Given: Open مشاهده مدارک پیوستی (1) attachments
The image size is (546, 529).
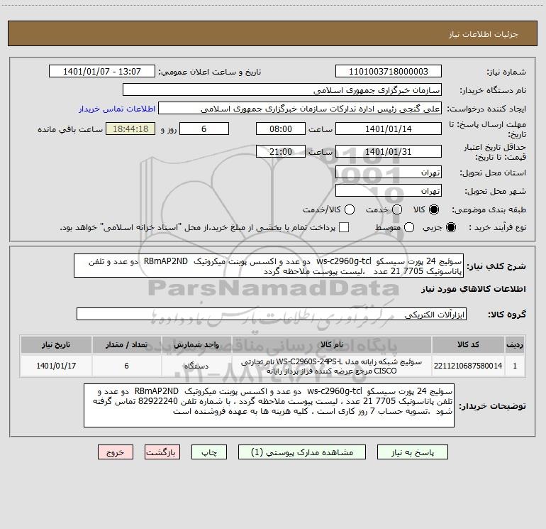Looking at the screenshot, I should click(x=302, y=452).
